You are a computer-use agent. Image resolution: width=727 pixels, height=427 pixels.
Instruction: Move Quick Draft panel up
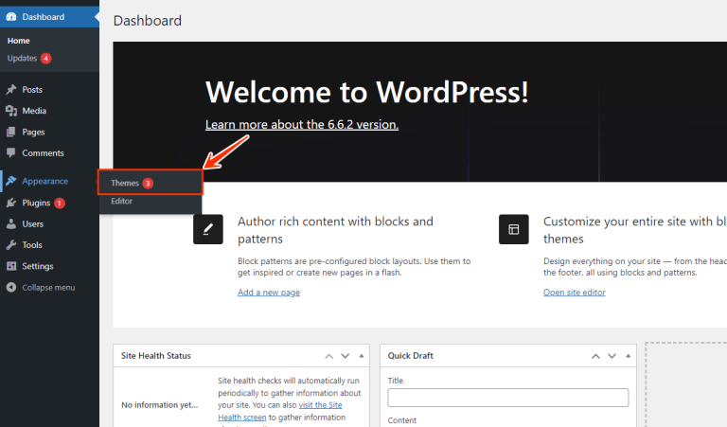pyautogui.click(x=595, y=356)
